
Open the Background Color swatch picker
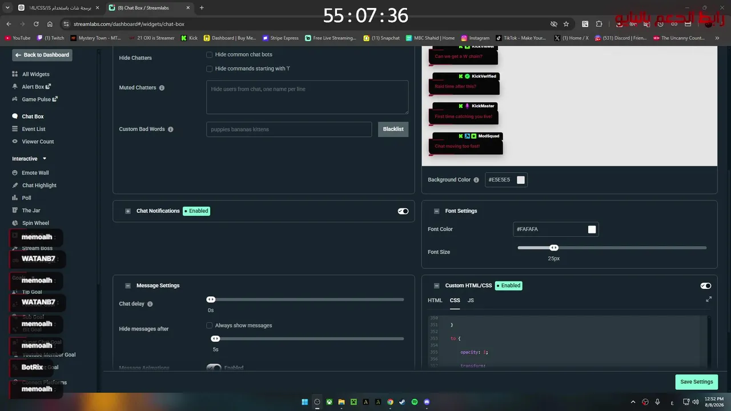point(521,180)
